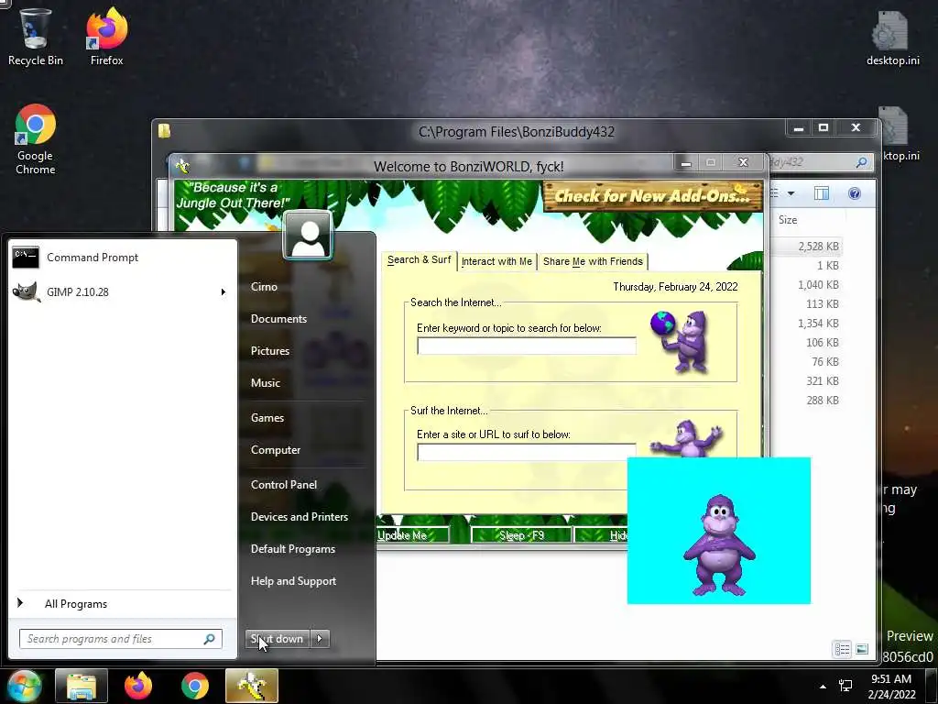
Task: Open the Explorer change view dropdown arrow
Action: point(791,193)
